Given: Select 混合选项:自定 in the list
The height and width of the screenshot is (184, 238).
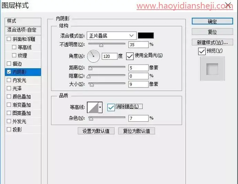Looking at the screenshot, I should (23, 30).
